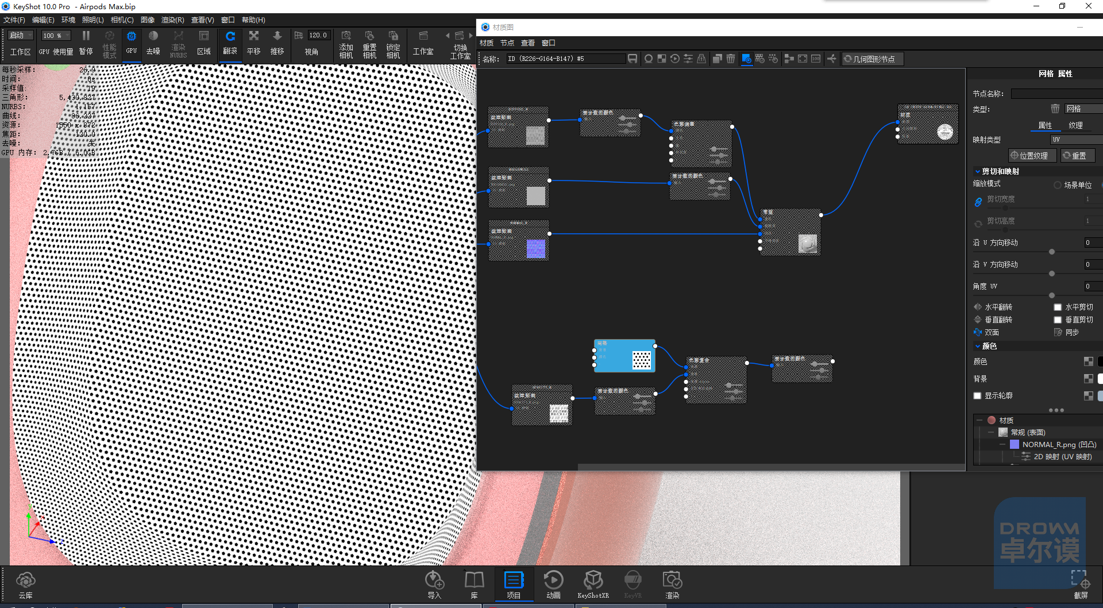1103x608 pixels.
Task: Open the Project (项目) panel
Action: pos(514,584)
